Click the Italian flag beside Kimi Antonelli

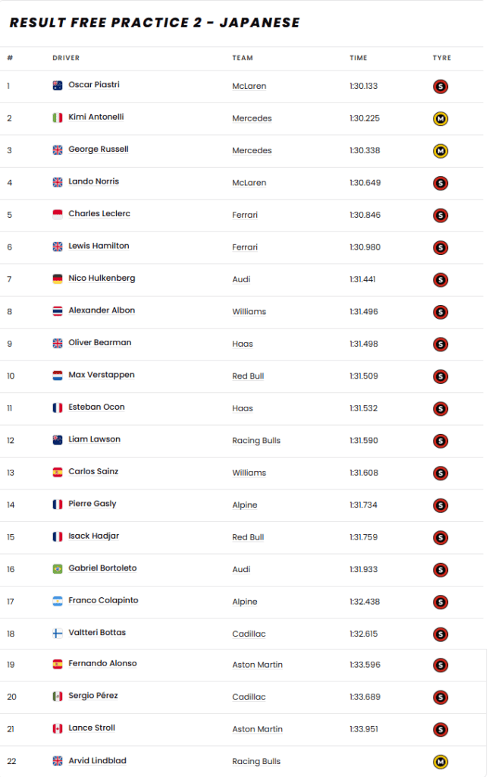pyautogui.click(x=58, y=118)
